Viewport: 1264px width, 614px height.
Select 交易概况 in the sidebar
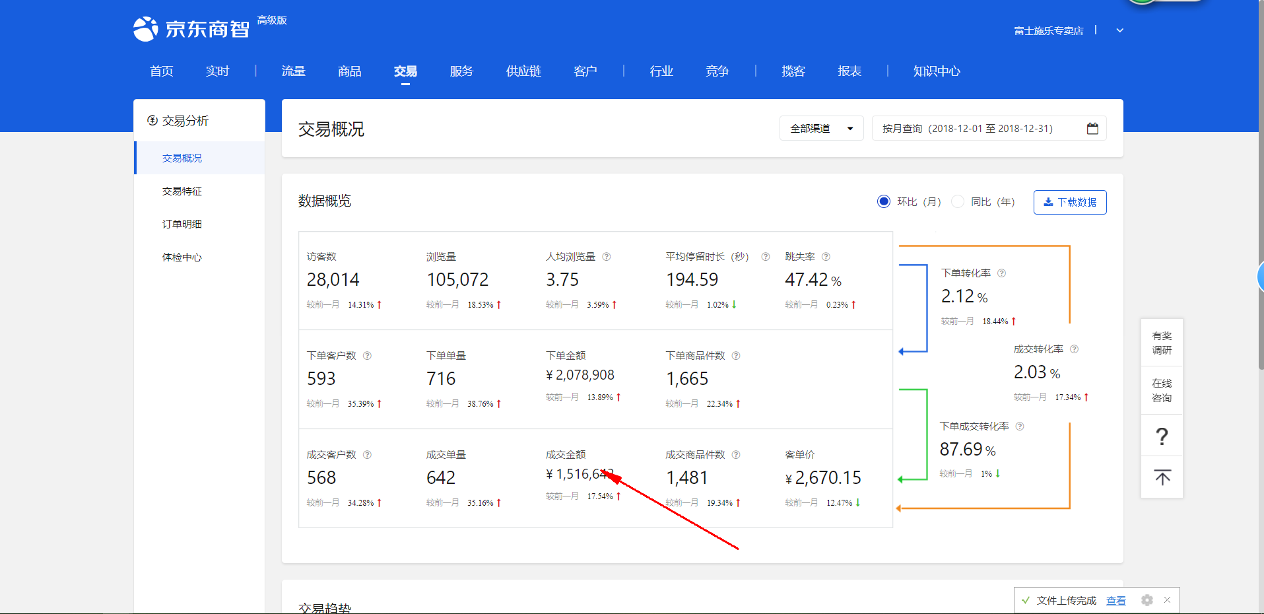tap(200, 158)
